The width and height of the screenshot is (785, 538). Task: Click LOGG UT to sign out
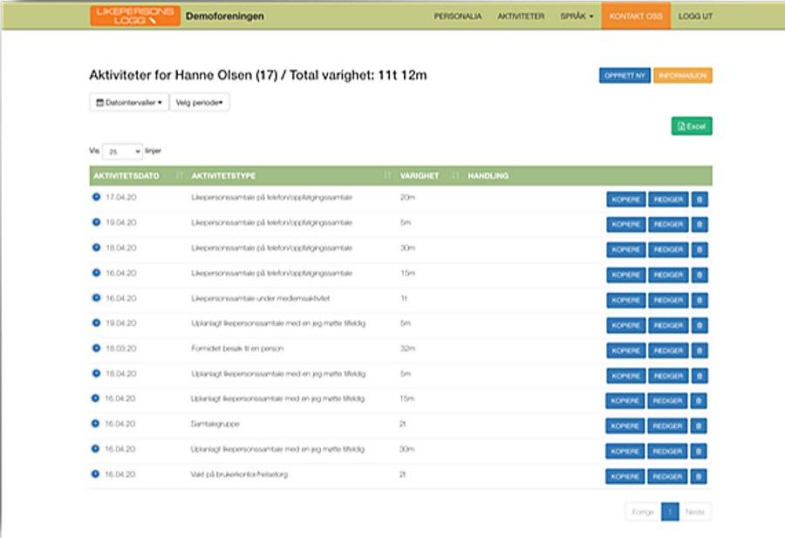[x=695, y=16]
